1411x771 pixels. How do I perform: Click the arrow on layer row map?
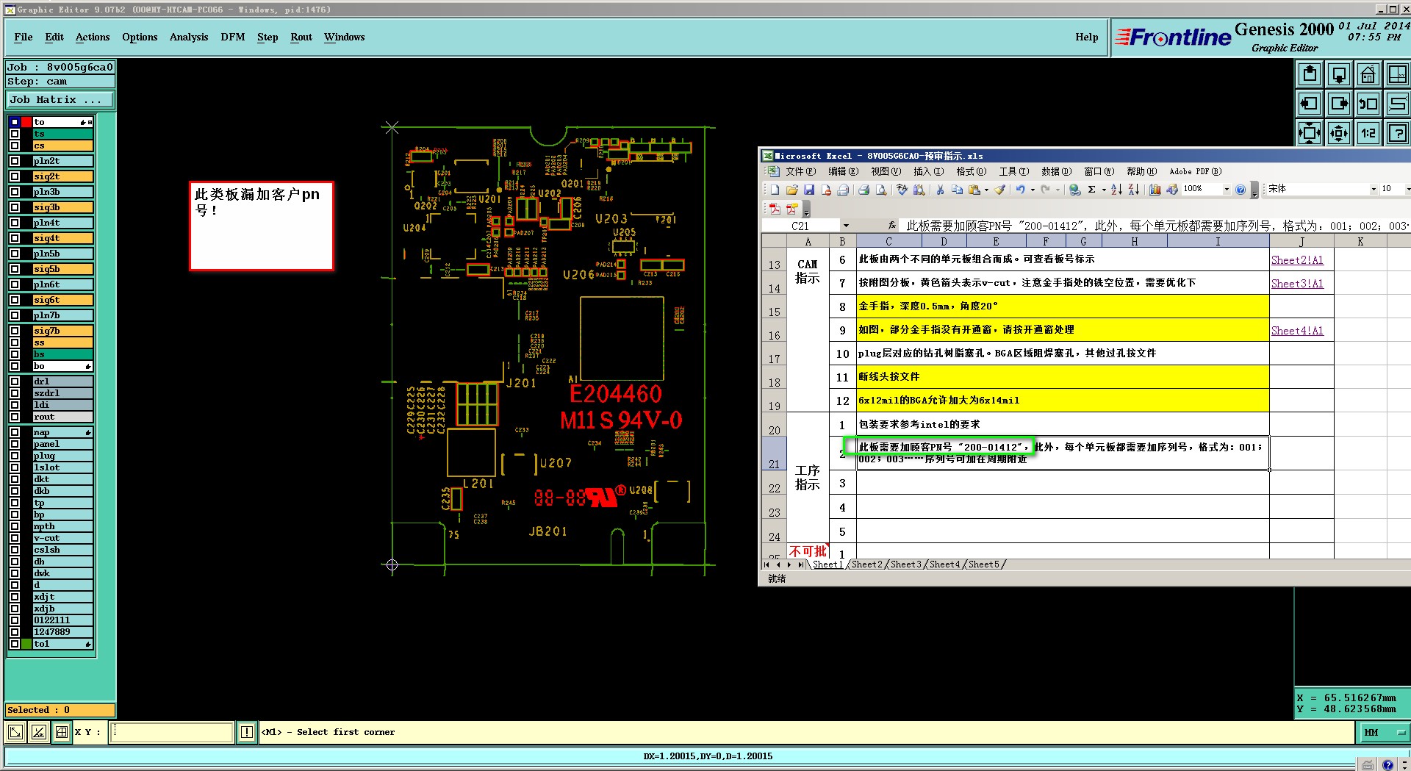click(88, 432)
